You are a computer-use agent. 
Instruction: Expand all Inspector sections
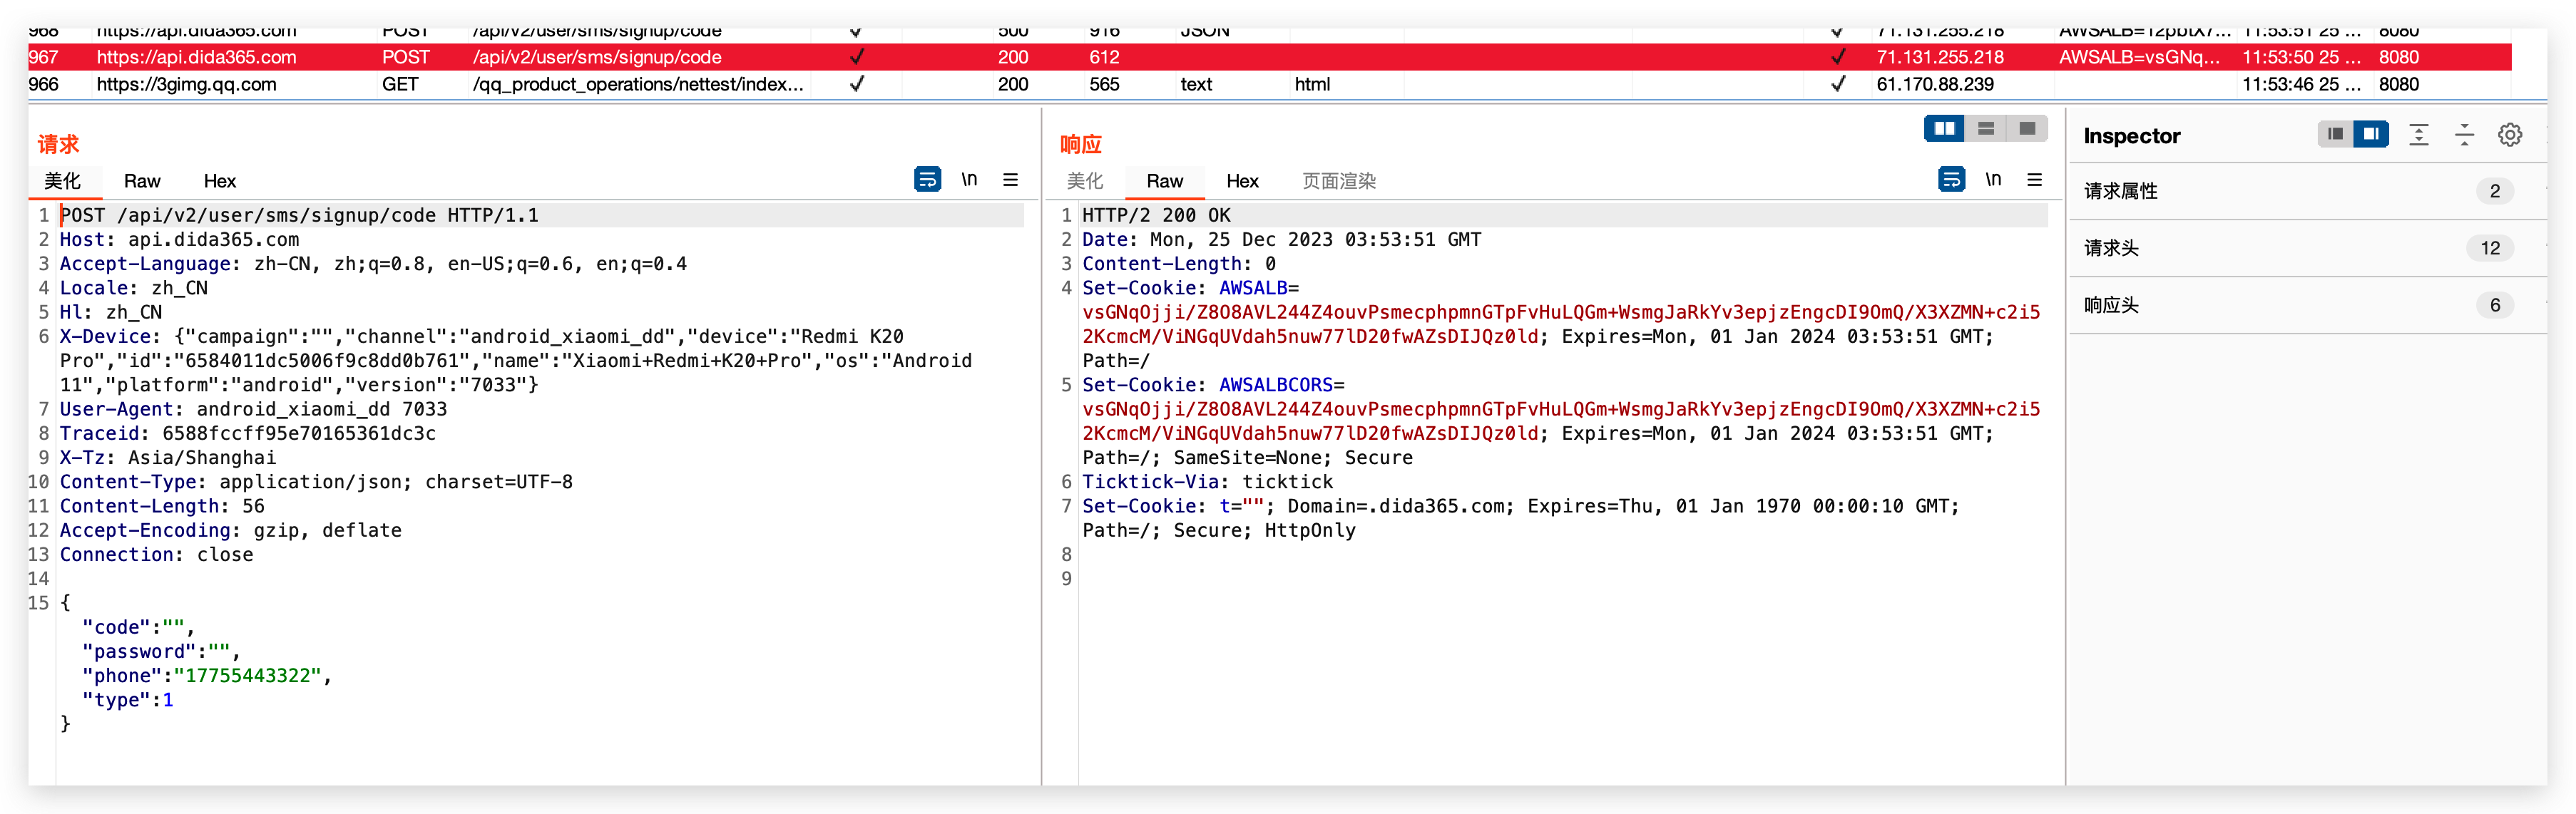[2418, 135]
